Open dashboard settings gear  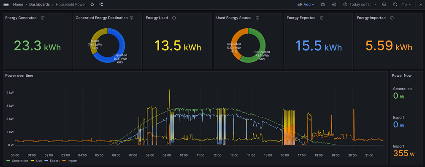tap(334, 4)
